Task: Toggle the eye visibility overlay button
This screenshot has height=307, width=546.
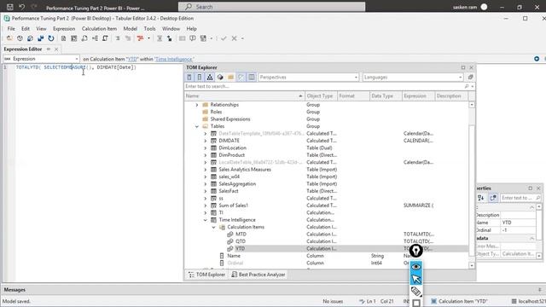Action: pyautogui.click(x=416, y=267)
